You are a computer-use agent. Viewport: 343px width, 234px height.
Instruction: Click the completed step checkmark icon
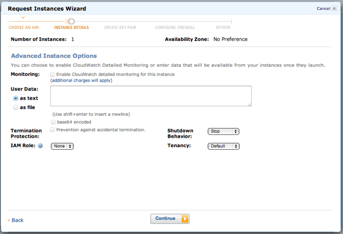coord(23,18)
